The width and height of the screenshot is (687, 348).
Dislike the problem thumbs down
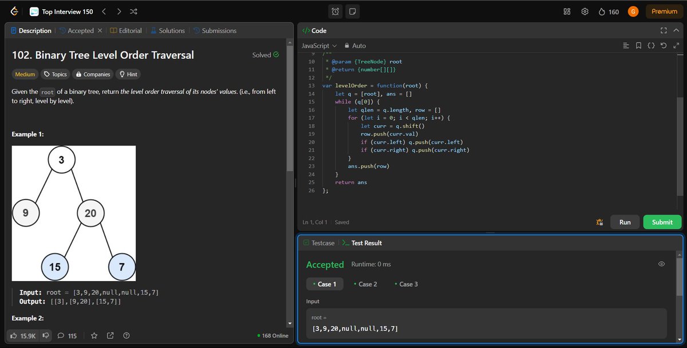click(x=46, y=336)
